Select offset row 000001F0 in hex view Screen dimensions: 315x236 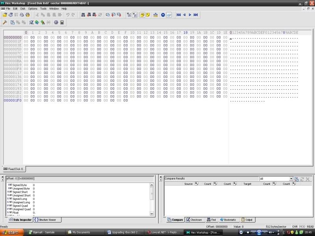[13, 100]
